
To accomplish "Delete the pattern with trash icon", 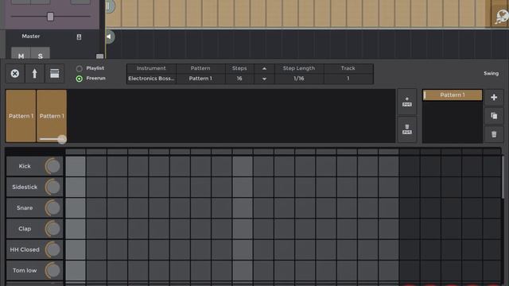I will click(x=494, y=134).
